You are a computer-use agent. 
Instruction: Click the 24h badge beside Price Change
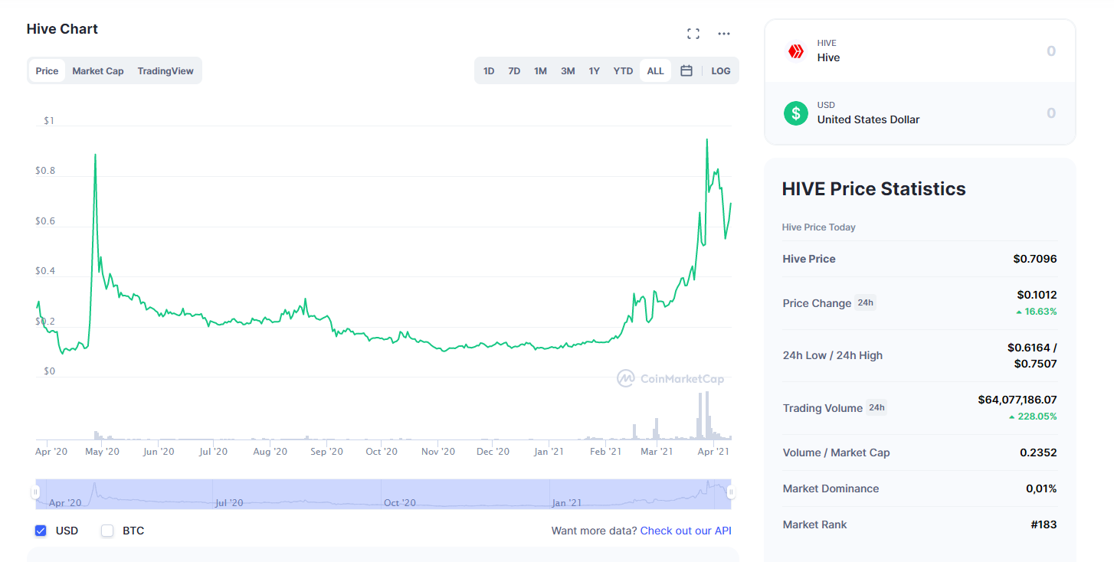(x=865, y=302)
